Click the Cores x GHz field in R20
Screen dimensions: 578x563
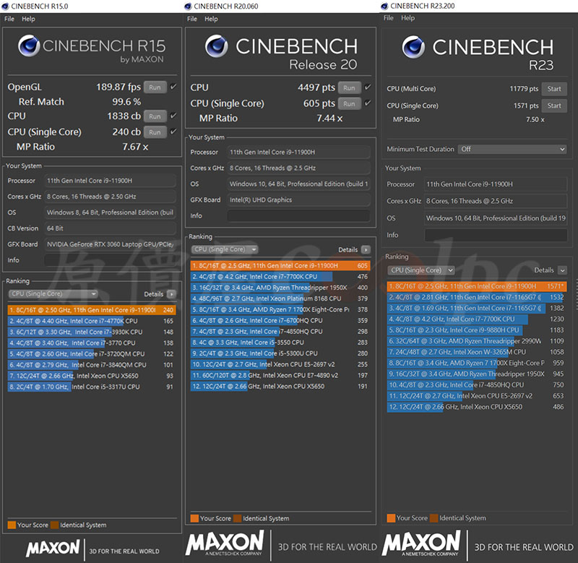(298, 168)
